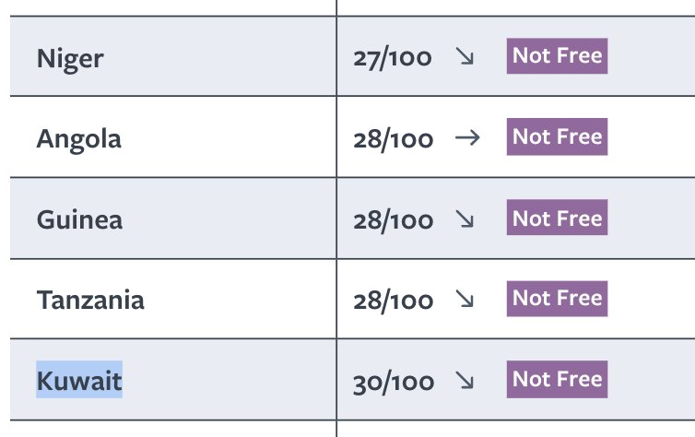Click Tanzania's 28/100 score
The height and width of the screenshot is (437, 695).
click(x=394, y=301)
